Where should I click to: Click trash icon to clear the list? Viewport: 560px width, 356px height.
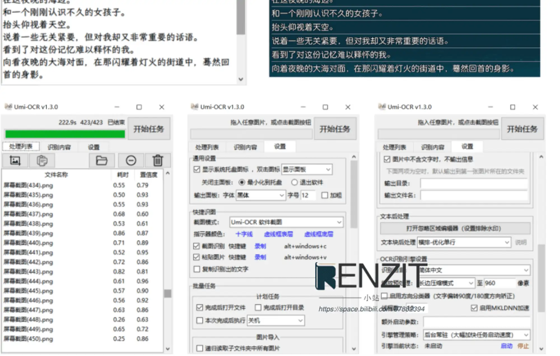[x=158, y=160]
